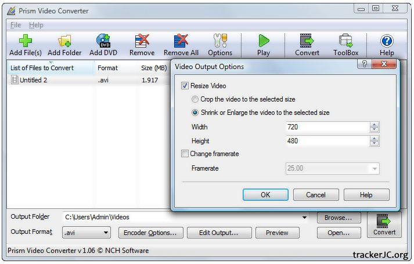The height and width of the screenshot is (264, 414).
Task: Increase Width using the up spinner arrow
Action: pyautogui.click(x=375, y=124)
